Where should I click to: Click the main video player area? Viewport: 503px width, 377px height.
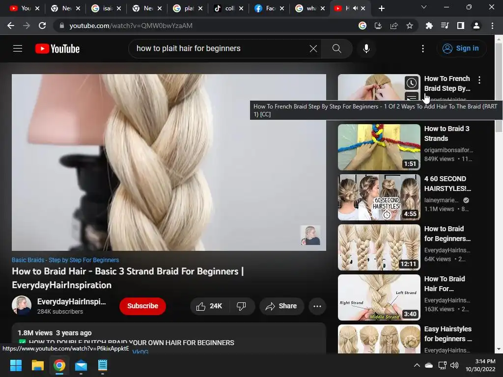click(169, 162)
